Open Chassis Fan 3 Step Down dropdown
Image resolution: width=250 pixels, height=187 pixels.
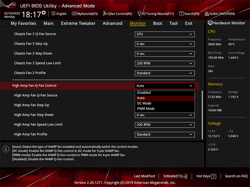tap(165, 54)
